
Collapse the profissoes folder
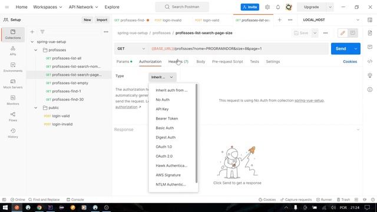click(x=36, y=50)
